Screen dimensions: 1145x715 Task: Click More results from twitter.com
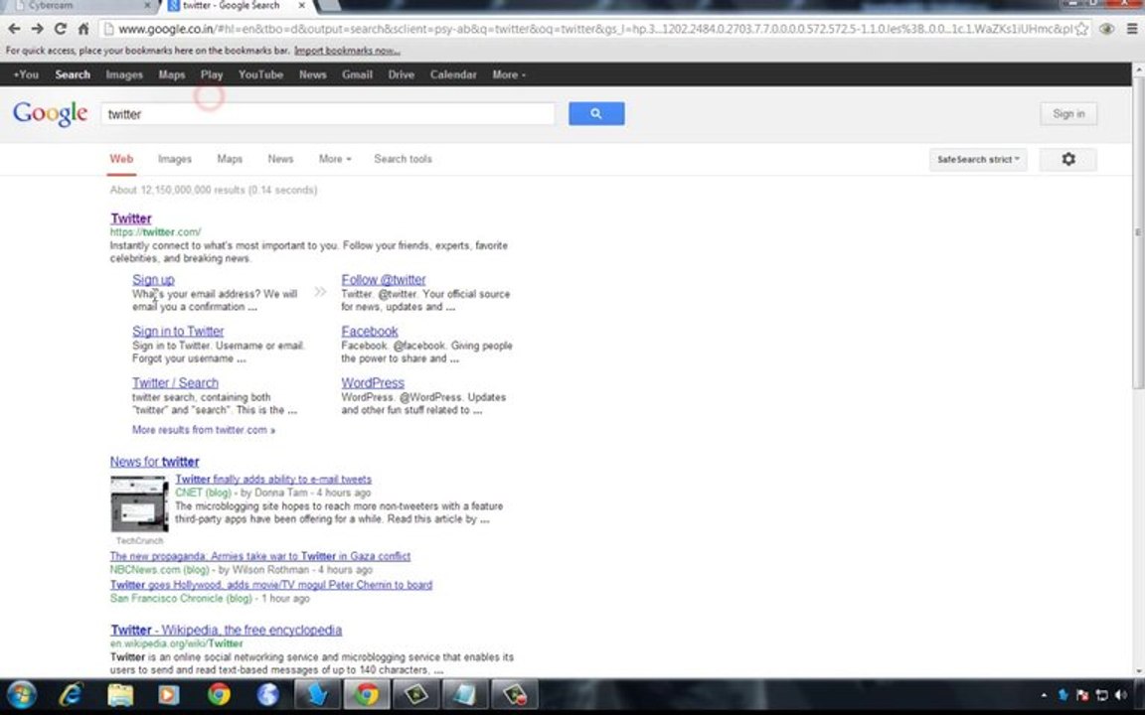coord(204,430)
